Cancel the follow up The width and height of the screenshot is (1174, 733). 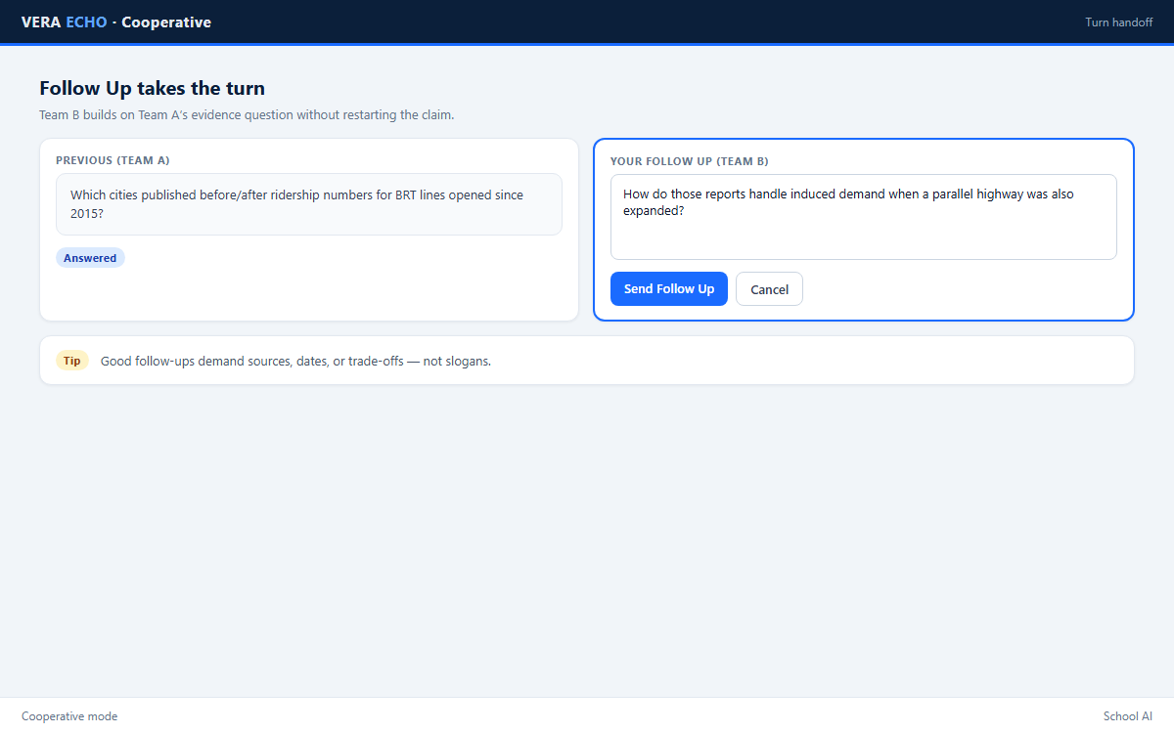769,289
